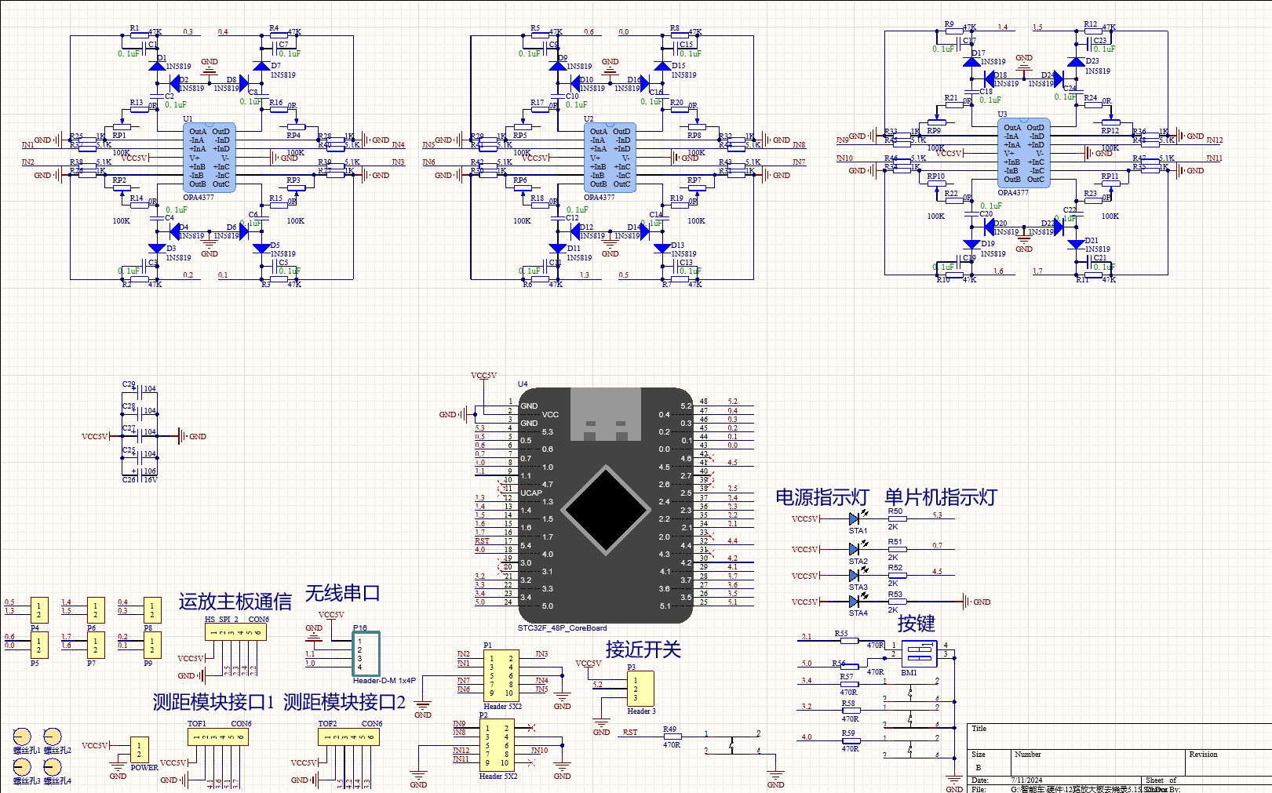
Task: Click the Title field in title block
Action: pos(979,729)
